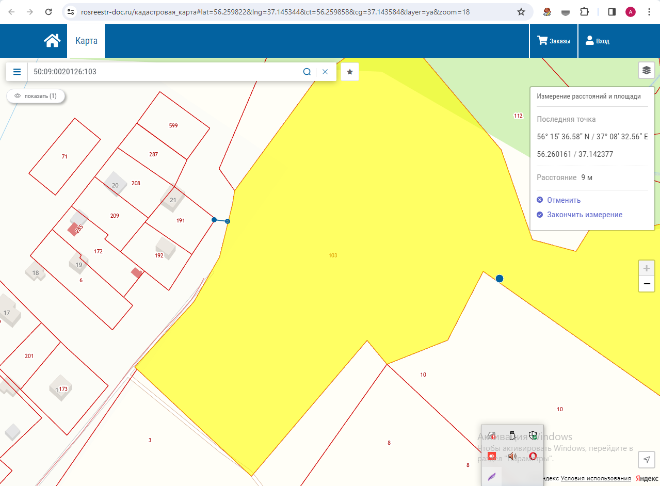Click 'Закончить измерение' link

[584, 215]
